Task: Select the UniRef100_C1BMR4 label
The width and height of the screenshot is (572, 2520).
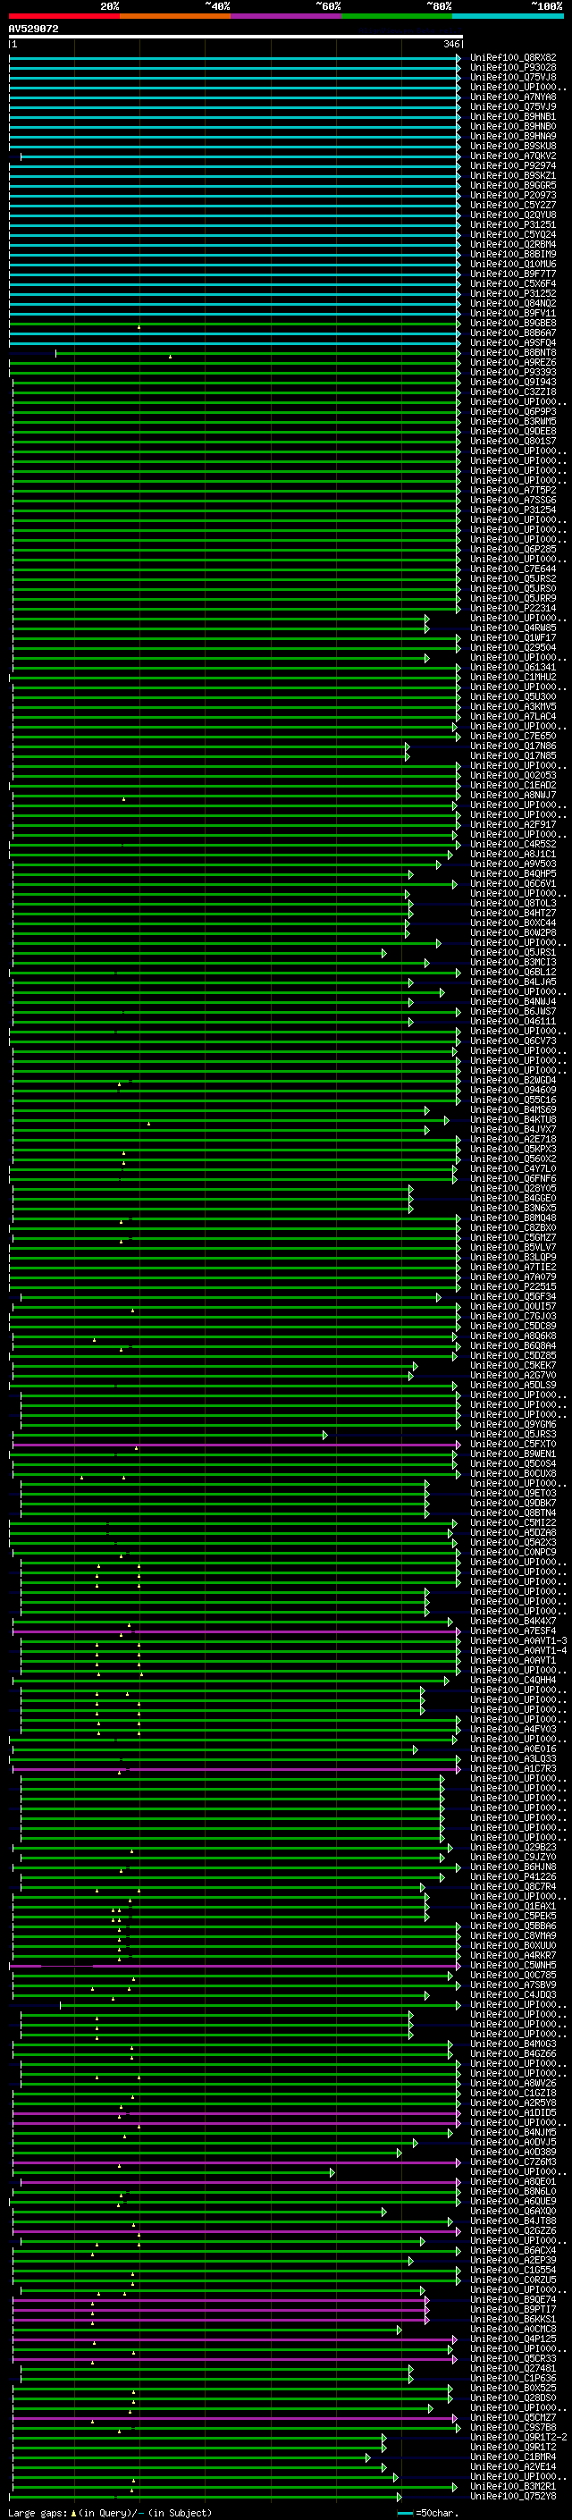Action: point(513,2457)
